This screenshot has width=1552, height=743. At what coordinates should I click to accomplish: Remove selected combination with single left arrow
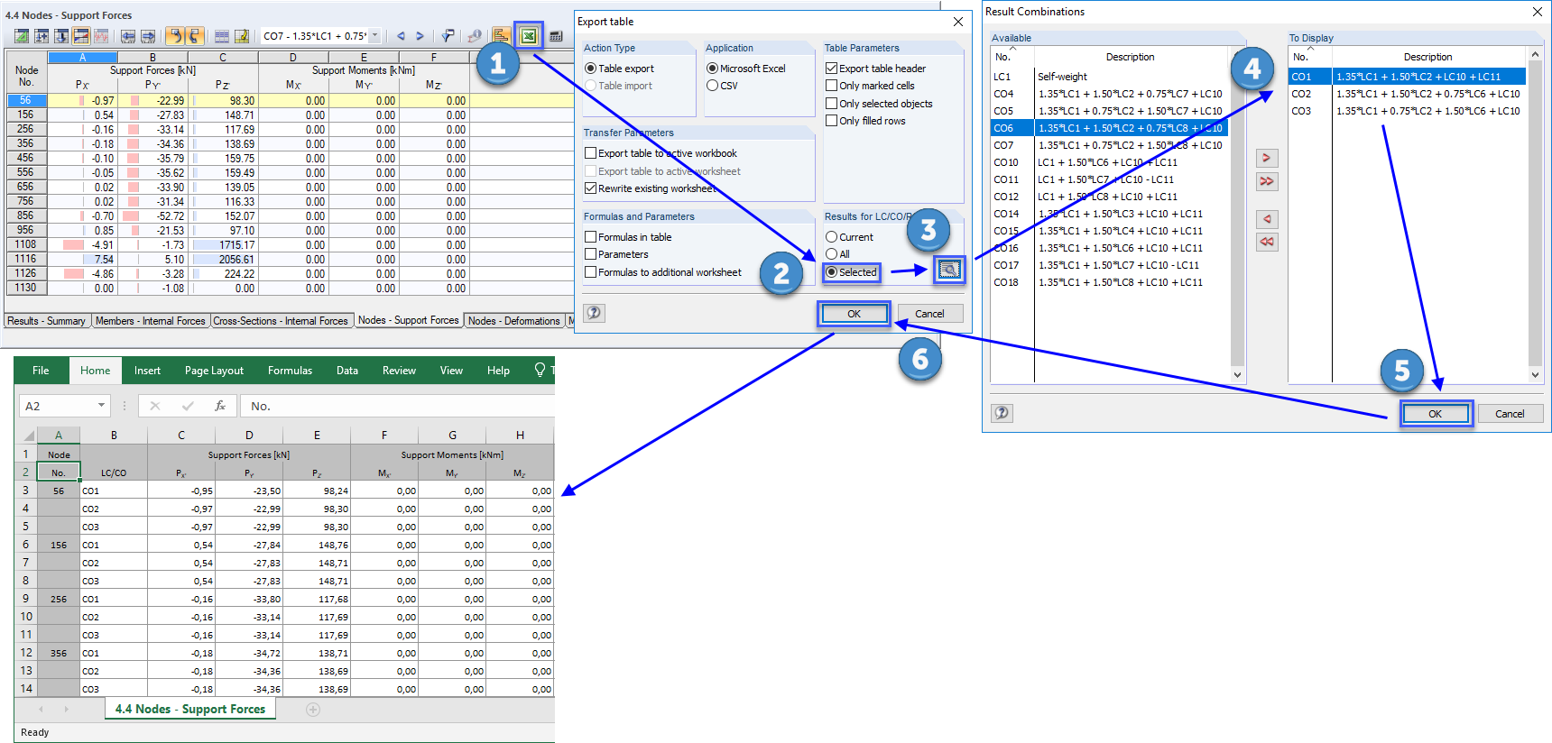[x=1267, y=219]
